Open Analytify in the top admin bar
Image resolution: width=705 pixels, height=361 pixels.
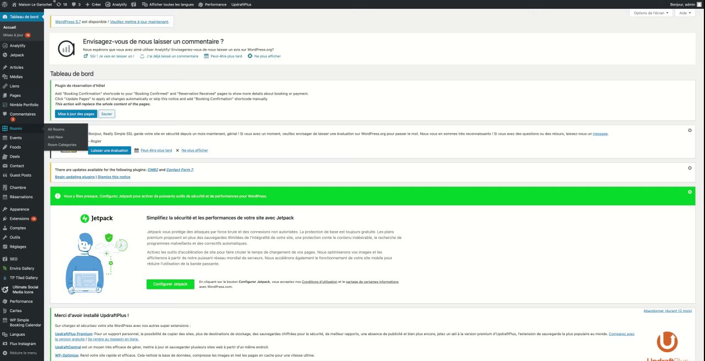[x=116, y=4]
